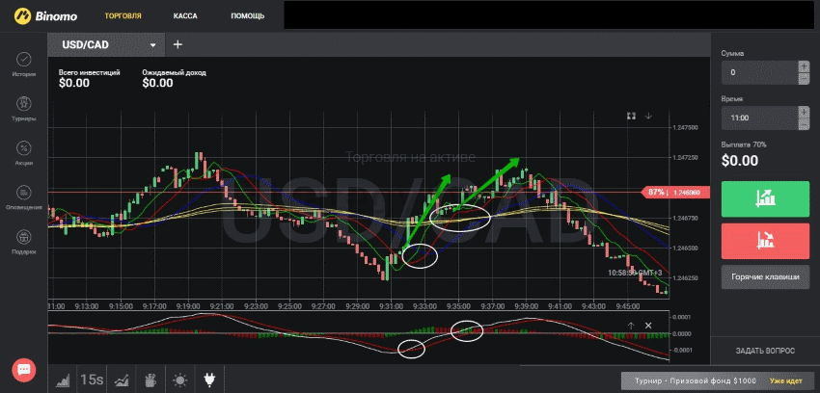Open the История sidebar icon

click(24, 60)
